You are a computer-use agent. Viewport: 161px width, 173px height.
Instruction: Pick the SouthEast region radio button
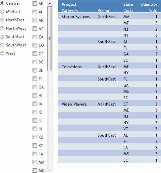2,37
